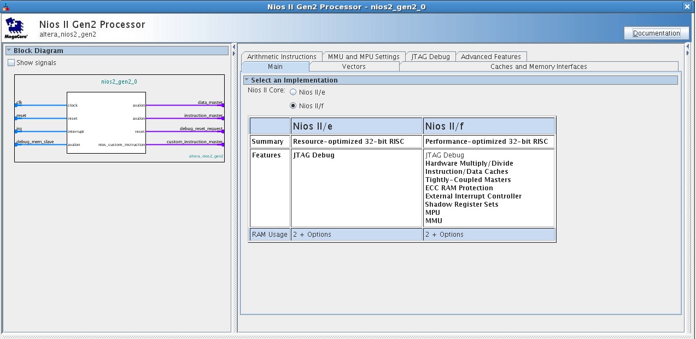Click the nios2_gen2_0 block title
Image resolution: width=696 pixels, height=339 pixels.
[x=119, y=81]
